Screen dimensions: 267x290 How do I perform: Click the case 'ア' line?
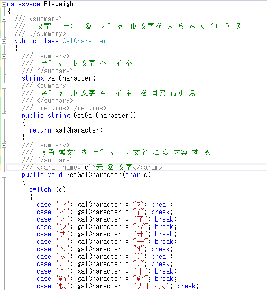(x=107, y=219)
